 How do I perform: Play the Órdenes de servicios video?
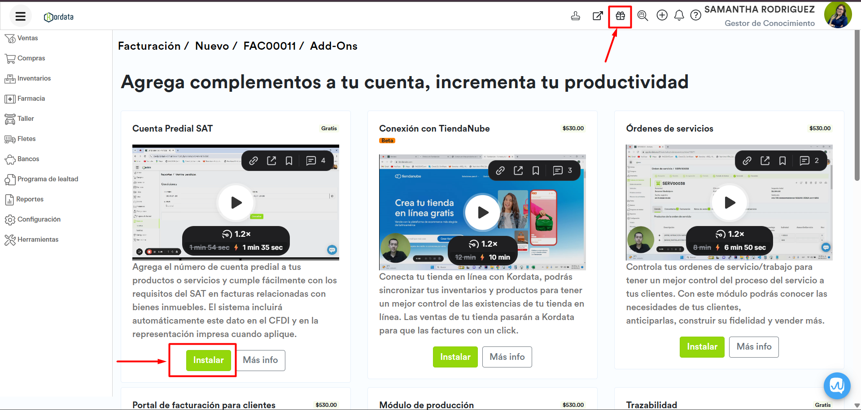730,203
